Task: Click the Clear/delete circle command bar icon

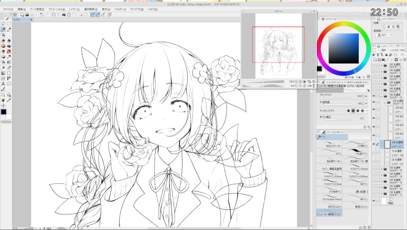Action: tap(53, 15)
